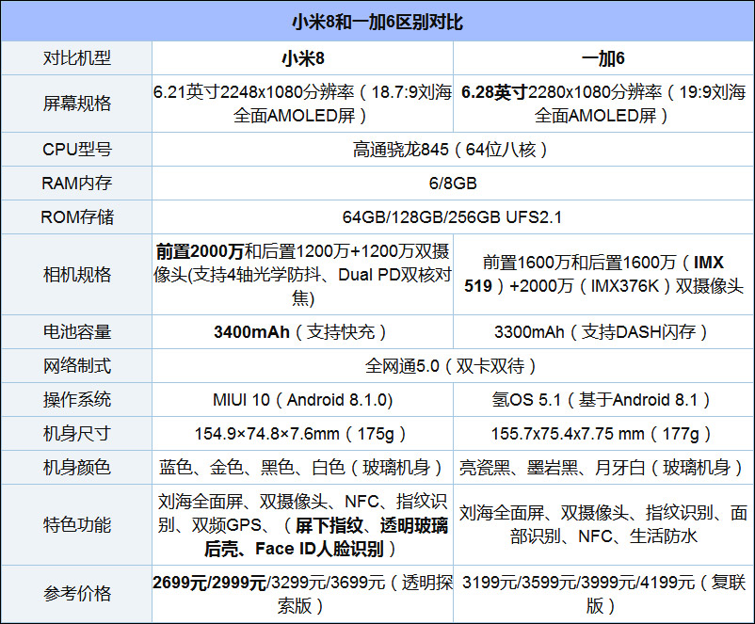Click the title 小米8和一加6区别对比
The image size is (755, 624).
(377, 23)
